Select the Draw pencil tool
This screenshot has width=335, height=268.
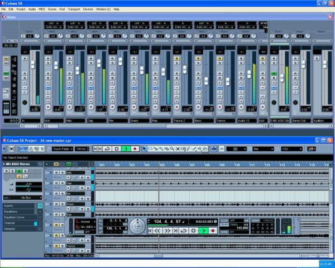click(x=189, y=149)
